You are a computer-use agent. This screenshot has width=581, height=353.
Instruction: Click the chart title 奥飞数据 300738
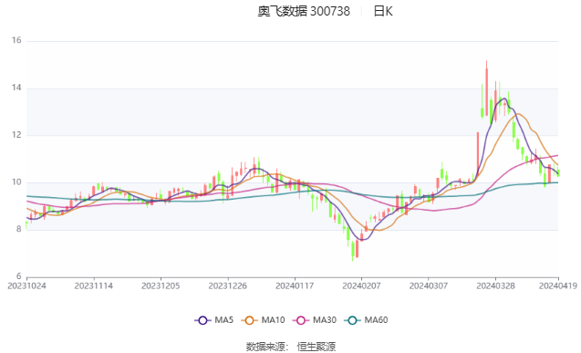(304, 12)
